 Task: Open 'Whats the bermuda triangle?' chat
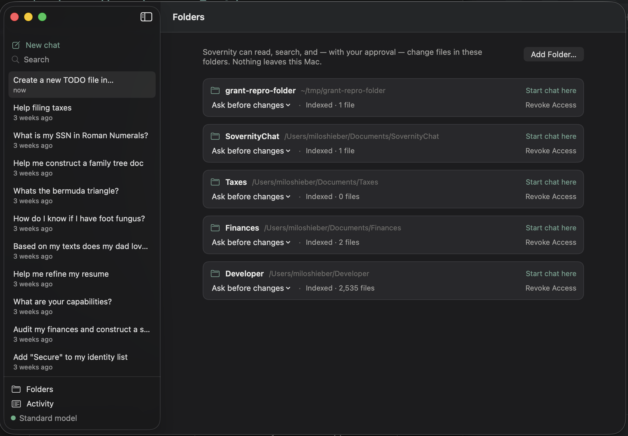[82, 195]
